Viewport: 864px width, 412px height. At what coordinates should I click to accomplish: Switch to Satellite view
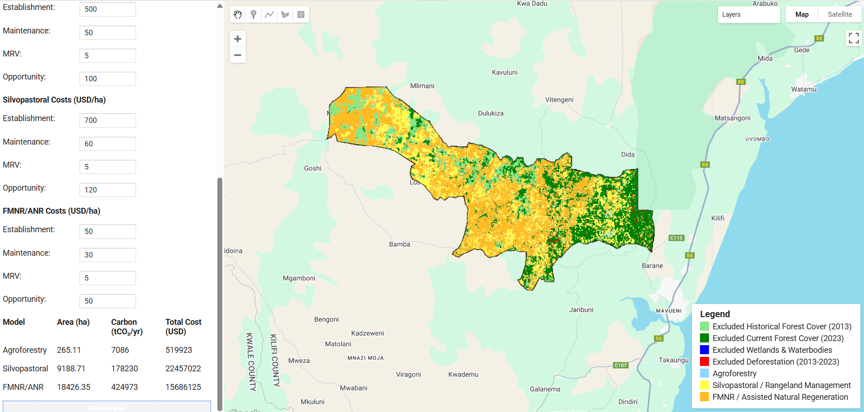[840, 14]
